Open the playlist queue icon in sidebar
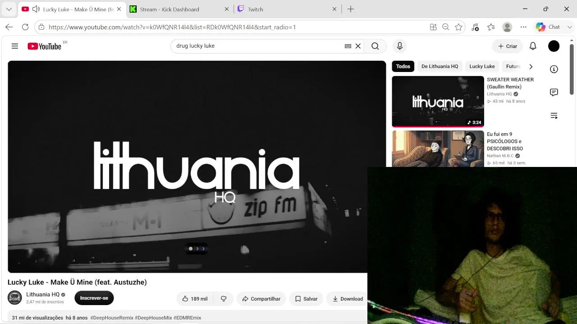Image resolution: width=577 pixels, height=324 pixels. pyautogui.click(x=554, y=116)
